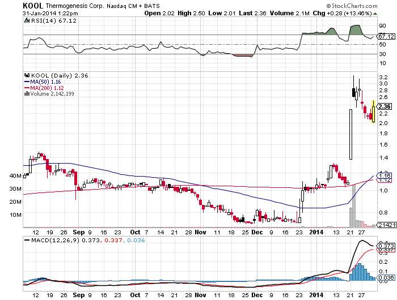This screenshot has height=300, width=397.
Task: Click the 67.12 RSI value tag on axis
Action: 386,37
